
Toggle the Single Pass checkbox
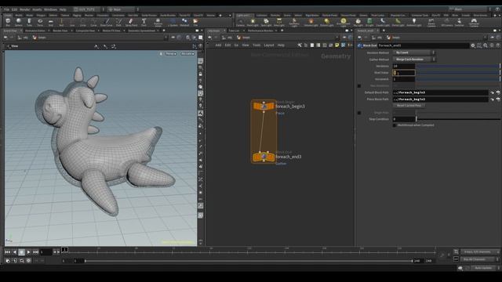click(x=359, y=113)
